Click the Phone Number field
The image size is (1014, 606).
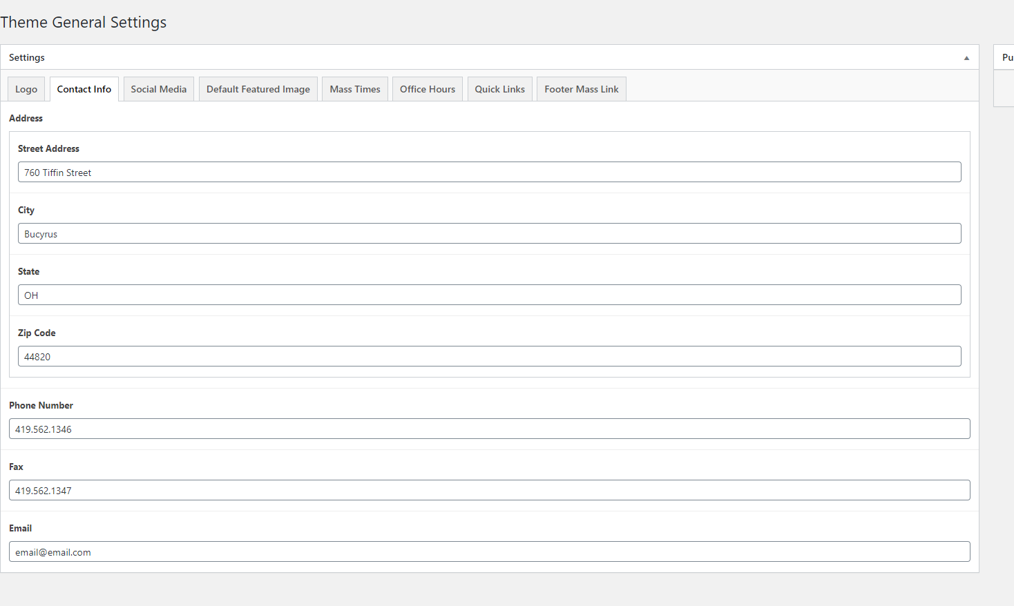[489, 429]
